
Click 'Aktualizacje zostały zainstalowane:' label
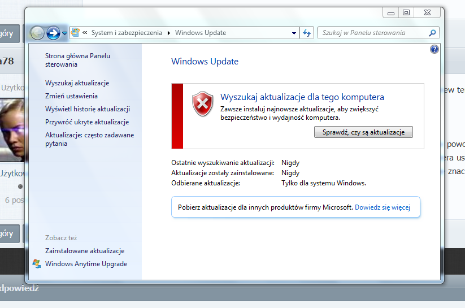click(223, 173)
